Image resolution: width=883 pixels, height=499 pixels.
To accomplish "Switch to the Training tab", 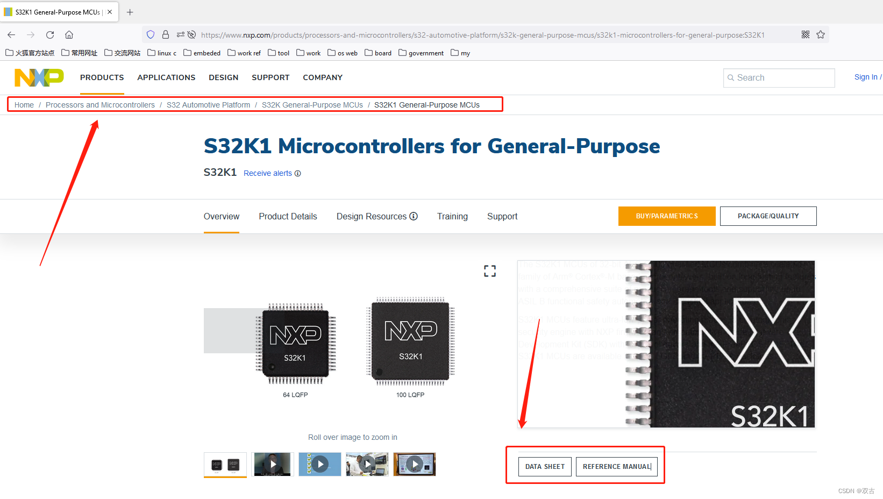I will pyautogui.click(x=452, y=216).
